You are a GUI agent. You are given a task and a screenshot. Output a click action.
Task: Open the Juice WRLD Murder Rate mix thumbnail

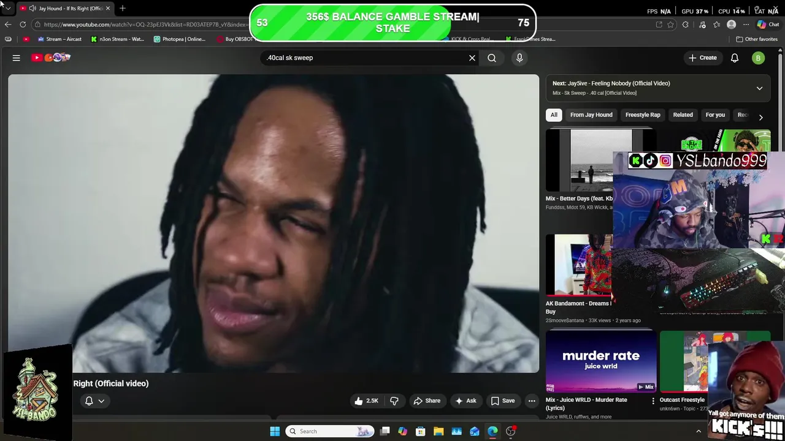601,362
